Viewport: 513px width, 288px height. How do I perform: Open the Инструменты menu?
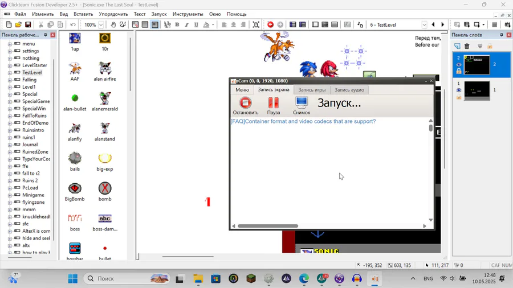pos(188,14)
